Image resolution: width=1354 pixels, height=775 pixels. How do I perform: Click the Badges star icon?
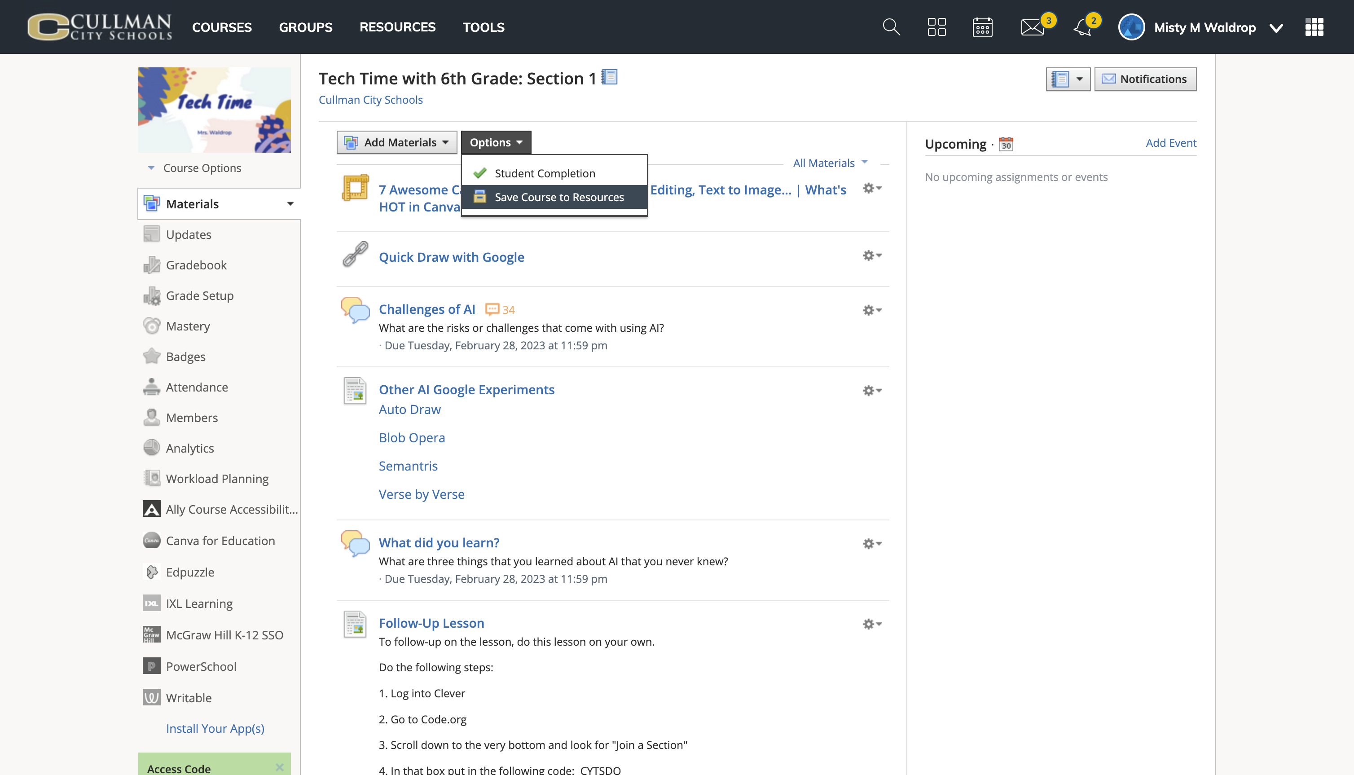coord(152,357)
